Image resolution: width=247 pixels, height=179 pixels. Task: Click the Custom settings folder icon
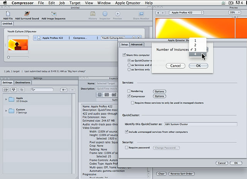point(11,111)
